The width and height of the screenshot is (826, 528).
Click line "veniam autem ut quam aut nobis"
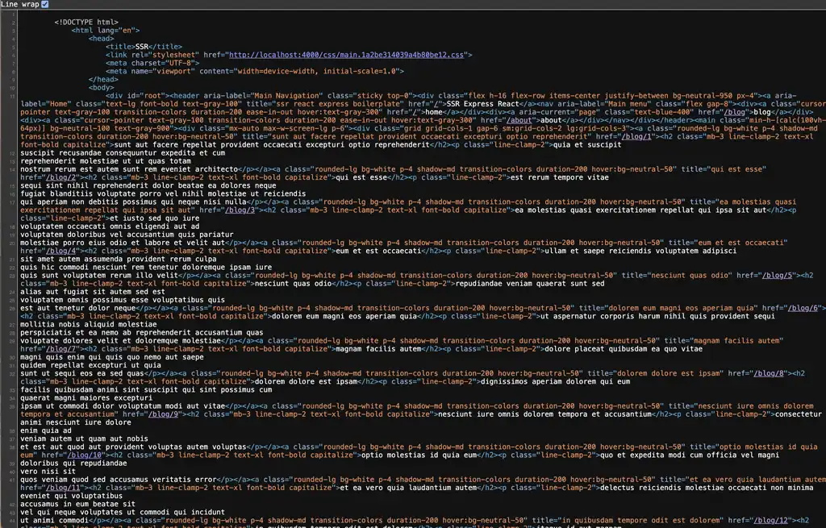pos(84,439)
